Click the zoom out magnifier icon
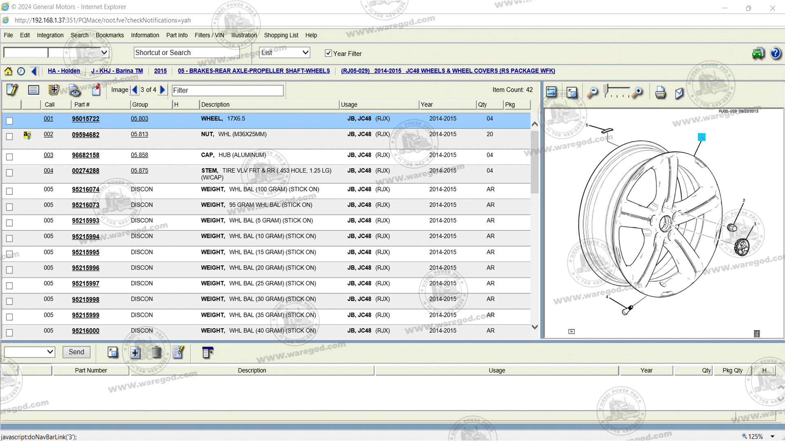 (x=592, y=93)
